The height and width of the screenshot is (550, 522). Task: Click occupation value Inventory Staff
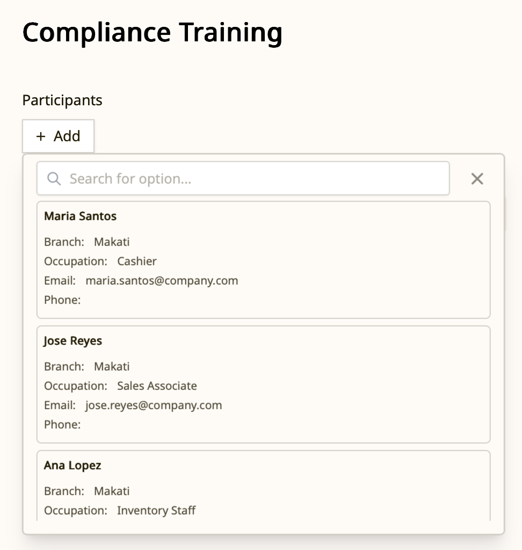(156, 510)
